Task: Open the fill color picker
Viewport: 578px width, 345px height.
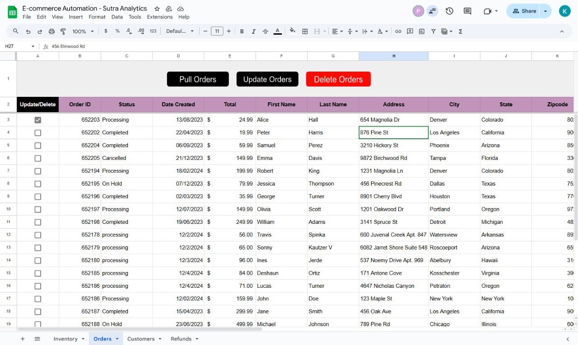Action: pyautogui.click(x=292, y=32)
